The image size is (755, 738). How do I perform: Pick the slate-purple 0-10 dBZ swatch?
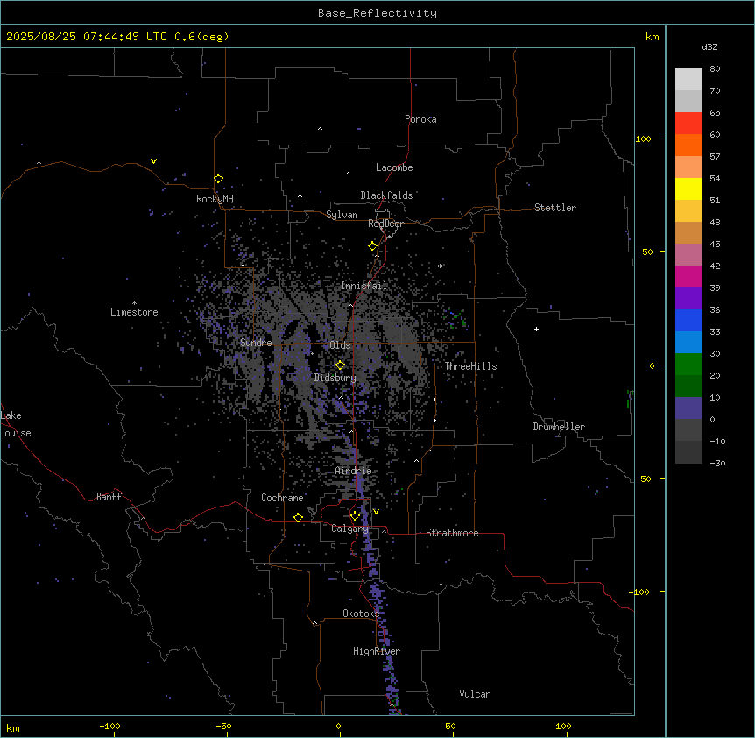pos(688,408)
